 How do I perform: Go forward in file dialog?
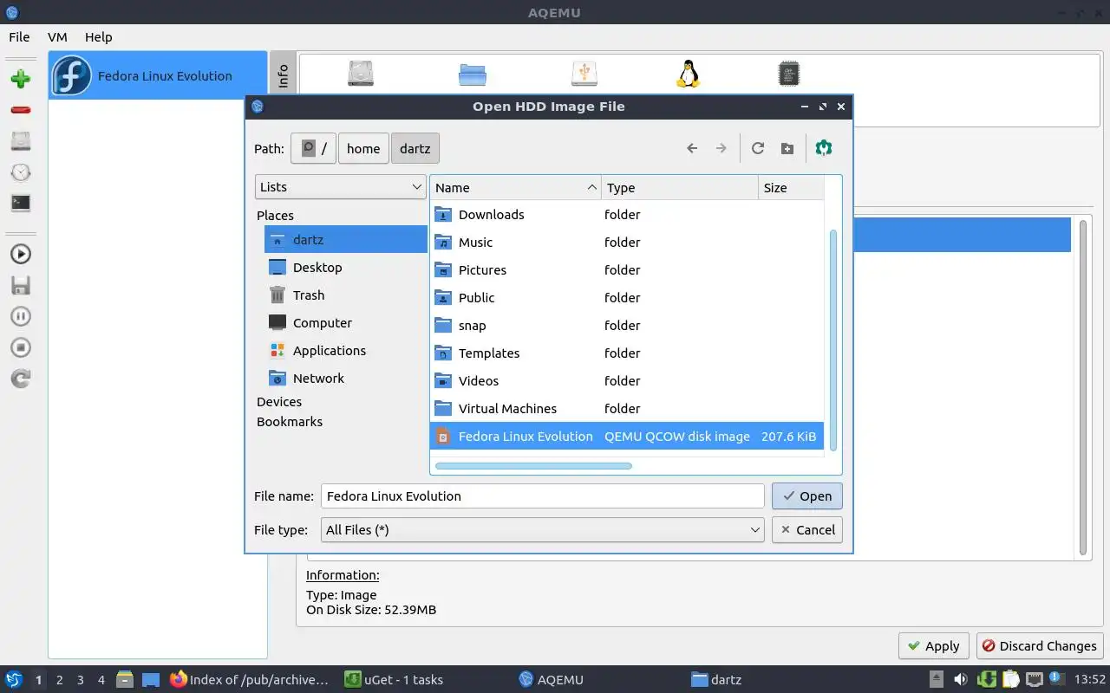(x=721, y=148)
